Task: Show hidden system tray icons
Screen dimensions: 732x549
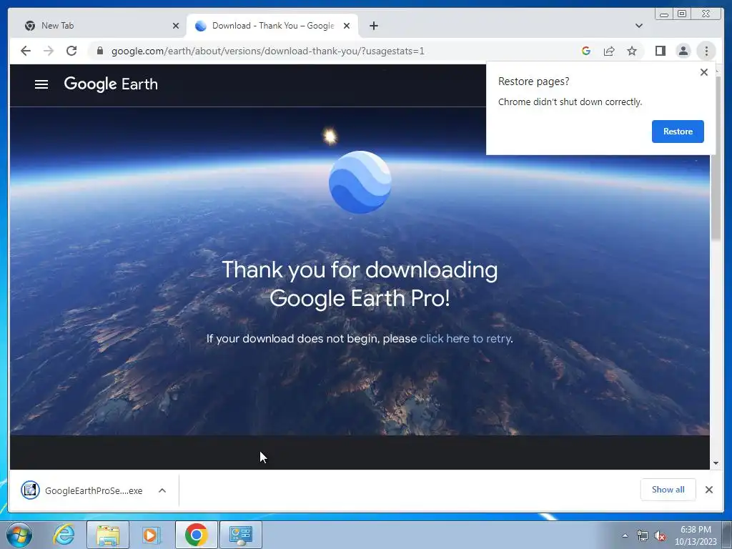Action: (625, 535)
